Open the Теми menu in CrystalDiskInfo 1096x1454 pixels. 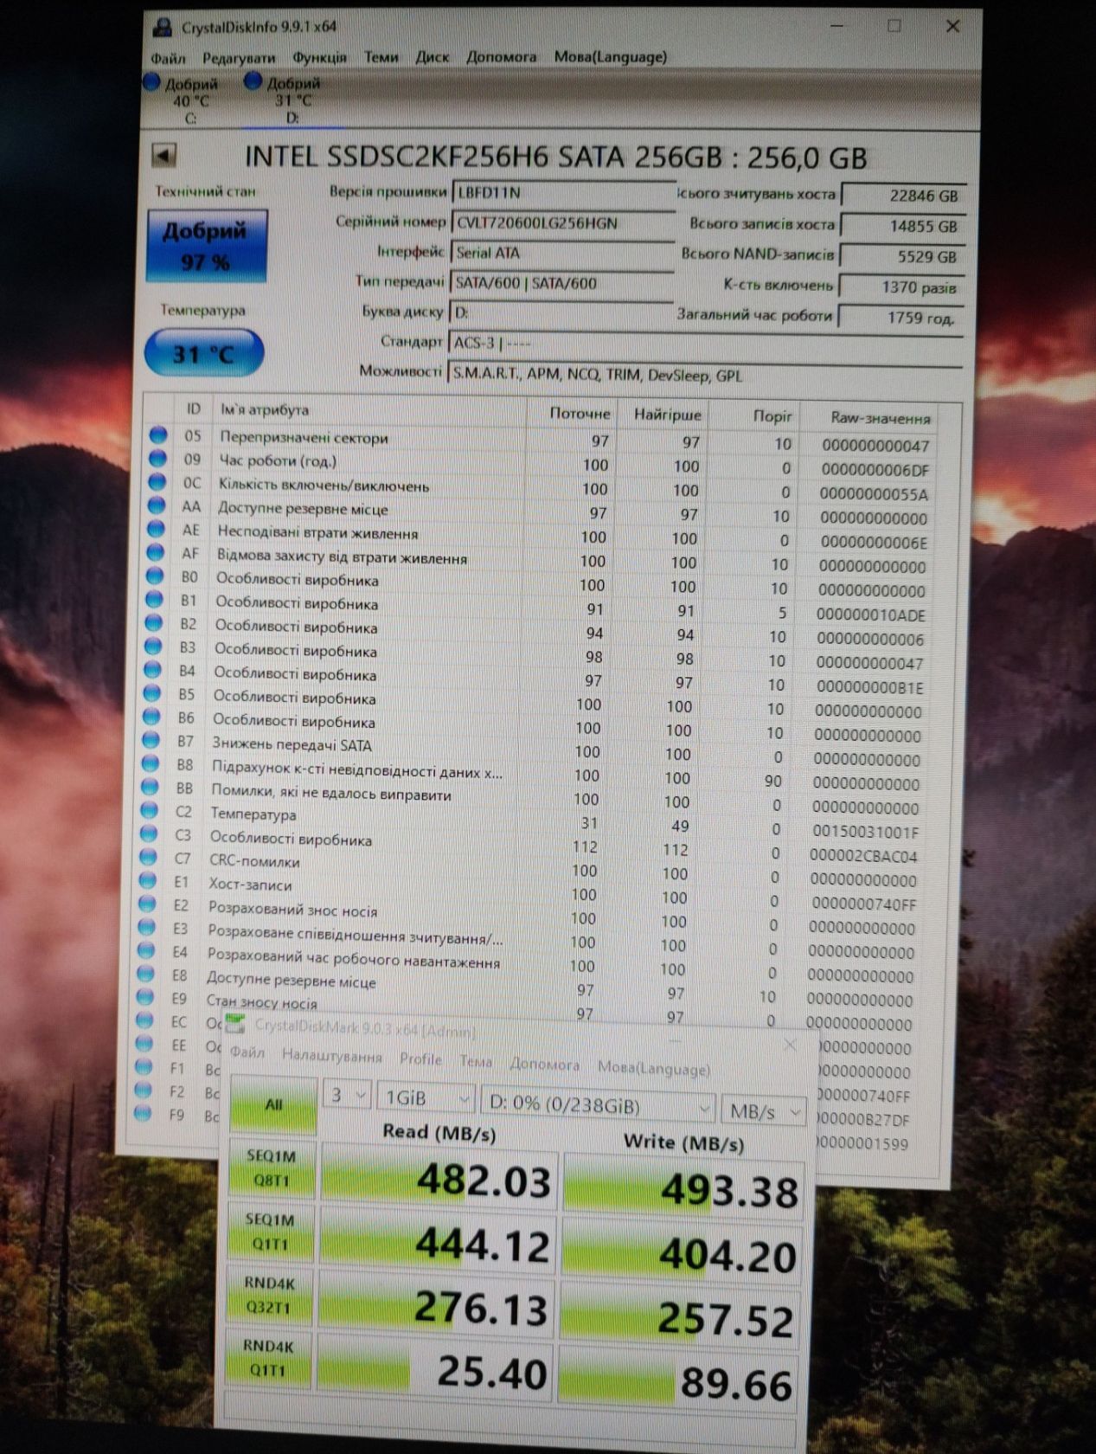coord(381,57)
